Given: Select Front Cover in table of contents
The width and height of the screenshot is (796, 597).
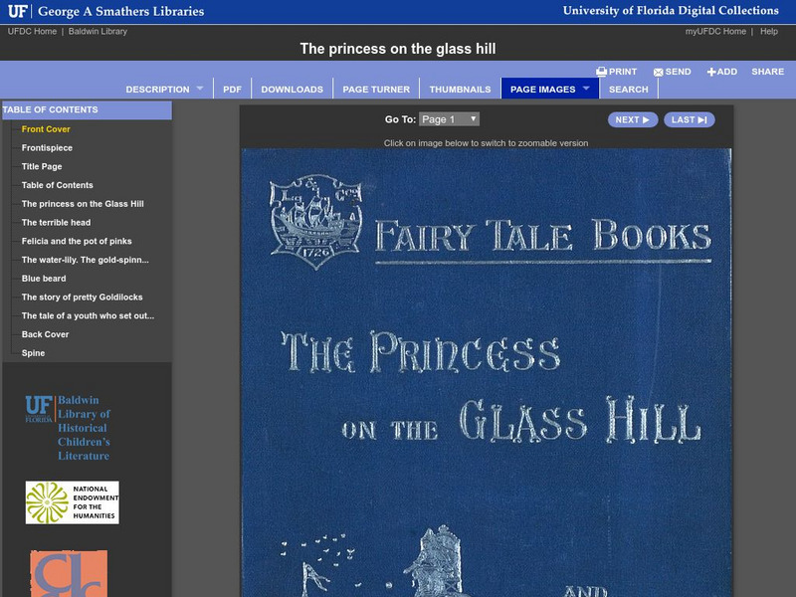Looking at the screenshot, I should coord(46,129).
